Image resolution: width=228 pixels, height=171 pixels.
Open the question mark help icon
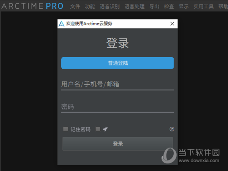(x=172, y=129)
